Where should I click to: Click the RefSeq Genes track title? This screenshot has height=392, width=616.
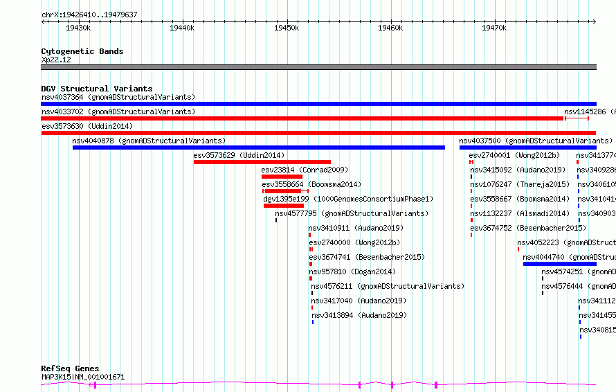70,368
